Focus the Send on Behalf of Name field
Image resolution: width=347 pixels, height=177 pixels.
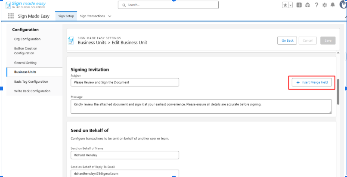[x=125, y=155]
